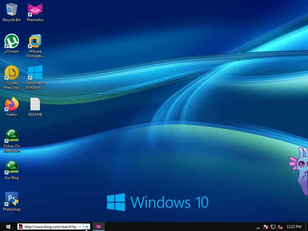This screenshot has width=308, height=231.
Task: Select the Firefox desktop shortcut
Action: [x=12, y=107]
